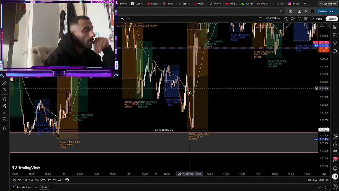Open the target icon in right sidebar
This screenshot has width=339, height=191.
click(x=335, y=137)
